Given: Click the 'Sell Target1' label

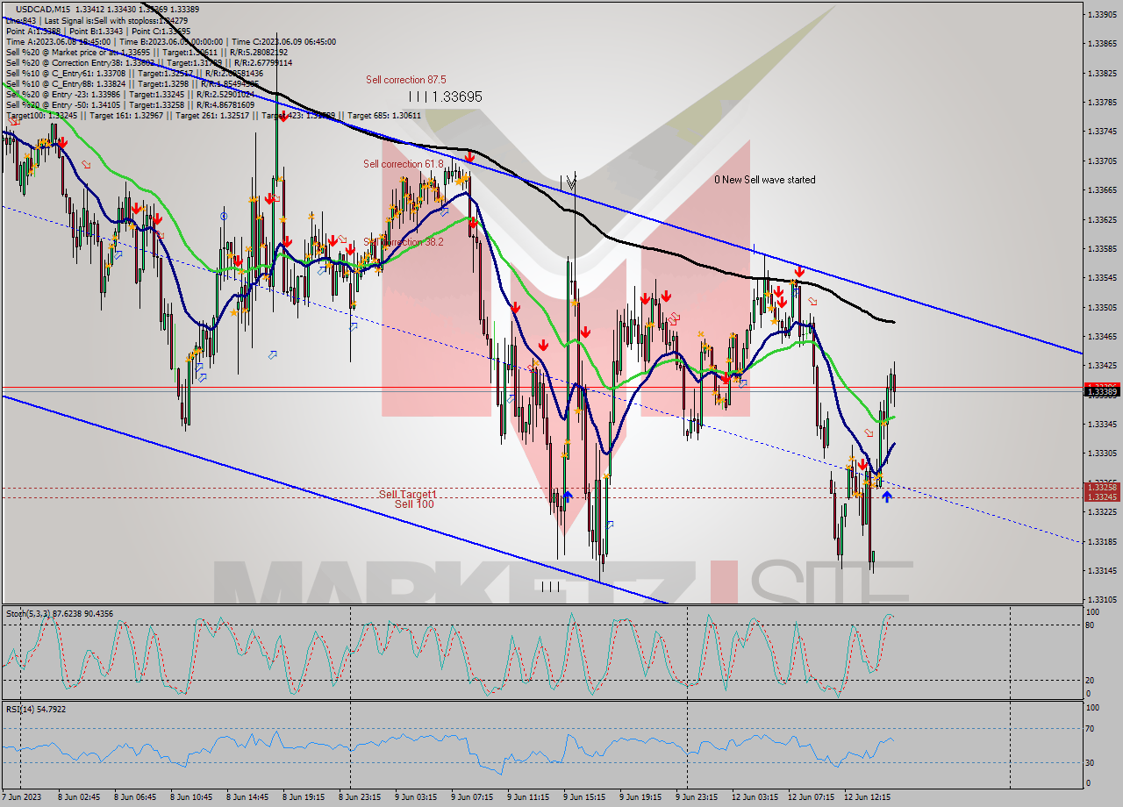Looking at the screenshot, I should (x=407, y=494).
